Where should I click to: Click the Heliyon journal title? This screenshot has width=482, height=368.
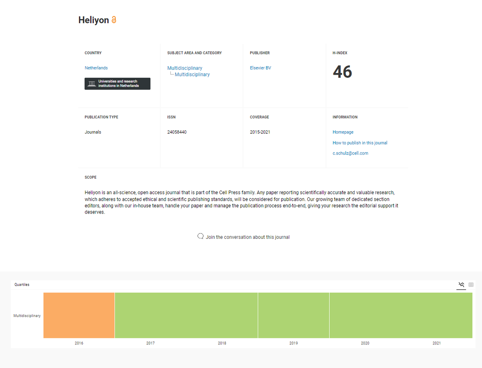pyautogui.click(x=94, y=20)
